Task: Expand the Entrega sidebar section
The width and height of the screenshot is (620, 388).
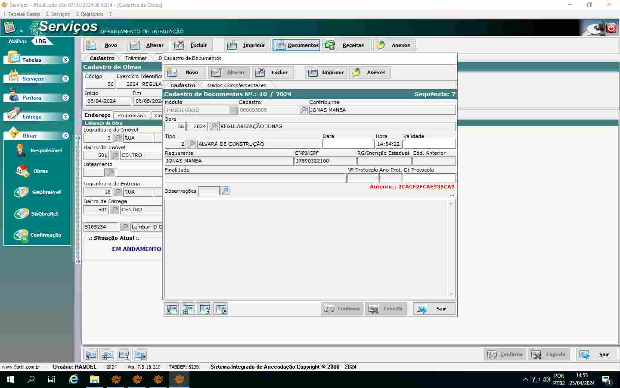Action: pos(65,117)
